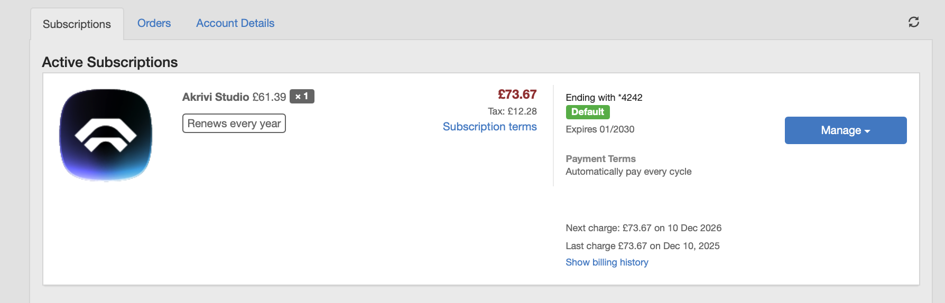Screen dimensions: 945x303
Task: Click the Payment Terms heading
Action: tap(600, 159)
